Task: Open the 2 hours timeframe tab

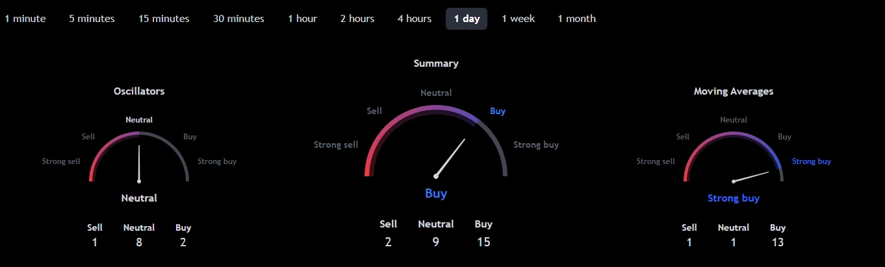Action: pyautogui.click(x=357, y=19)
